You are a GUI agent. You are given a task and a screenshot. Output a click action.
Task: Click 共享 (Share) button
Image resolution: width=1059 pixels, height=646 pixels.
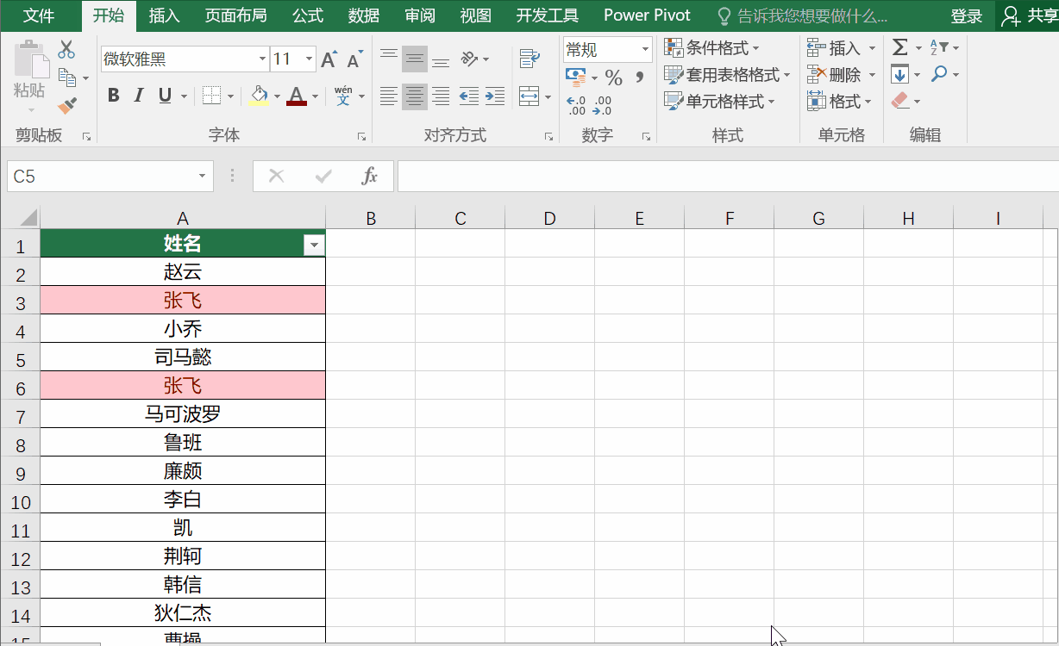pos(1029,16)
